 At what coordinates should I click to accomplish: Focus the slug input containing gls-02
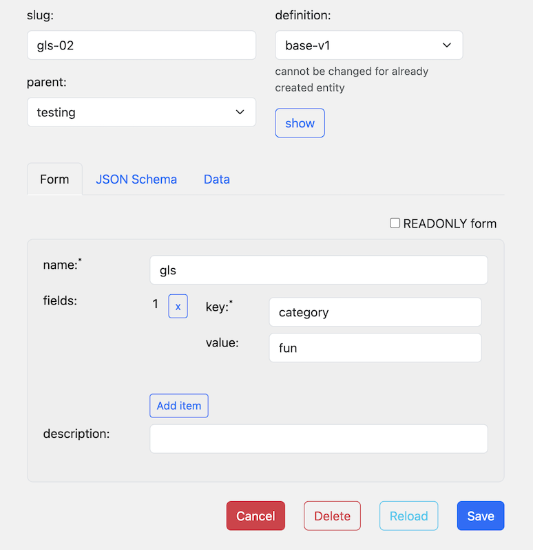pos(141,45)
